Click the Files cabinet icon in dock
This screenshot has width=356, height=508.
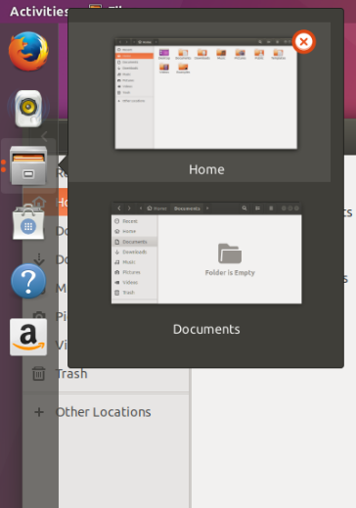point(28,165)
